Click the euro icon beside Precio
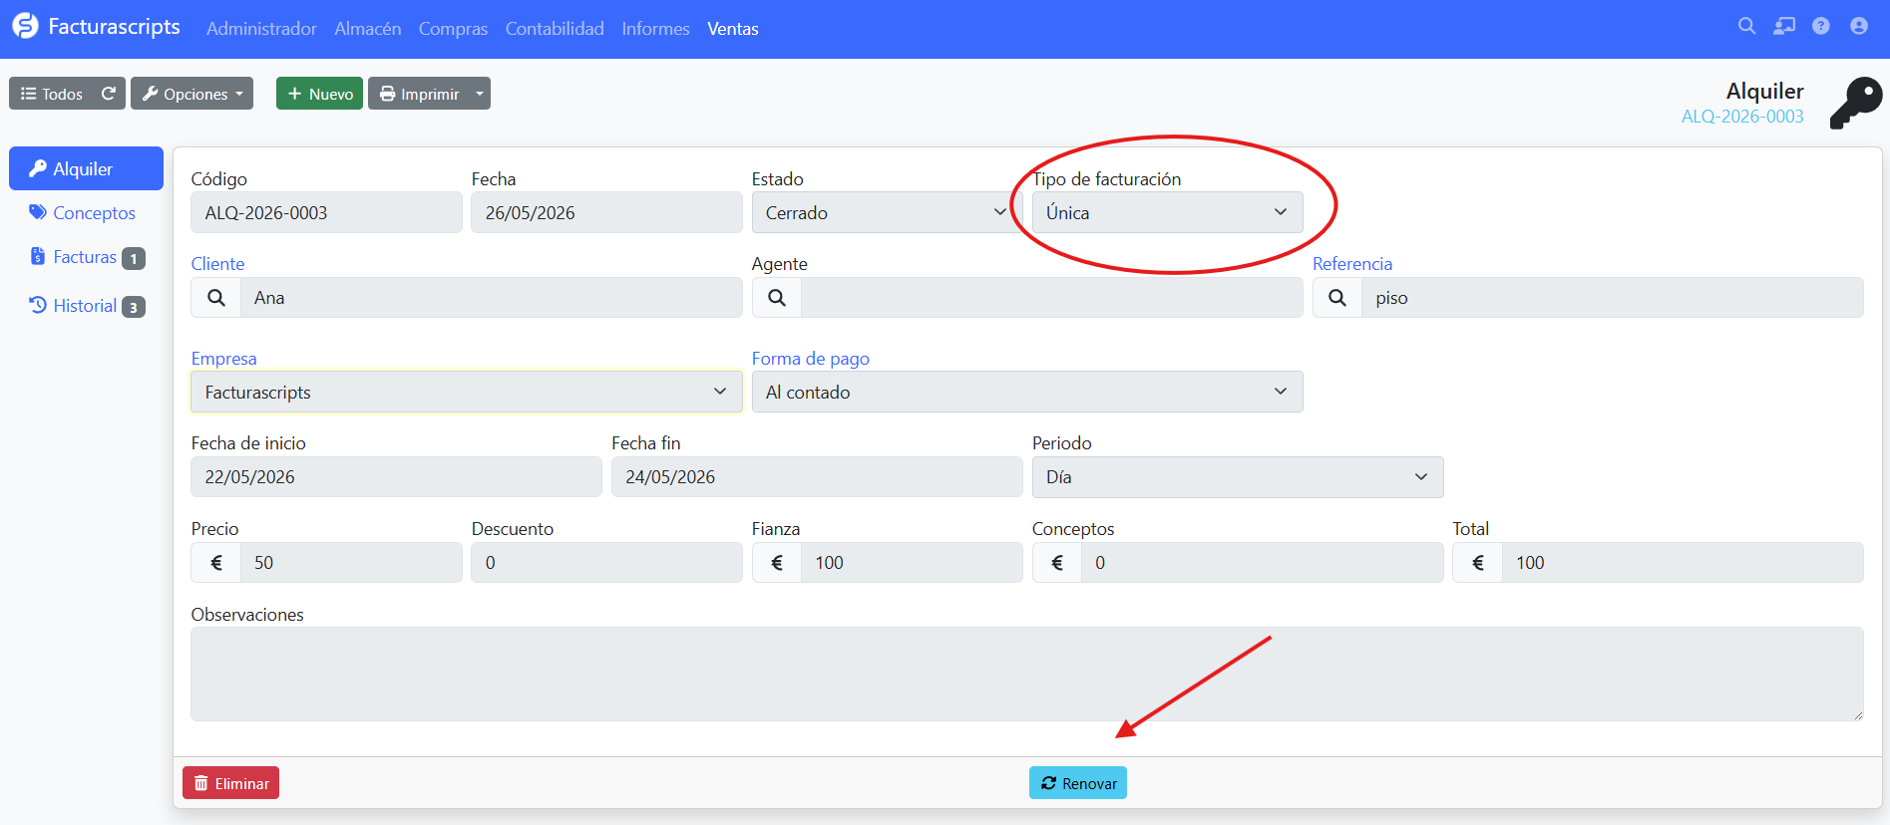This screenshot has width=1890, height=825. (x=216, y=563)
